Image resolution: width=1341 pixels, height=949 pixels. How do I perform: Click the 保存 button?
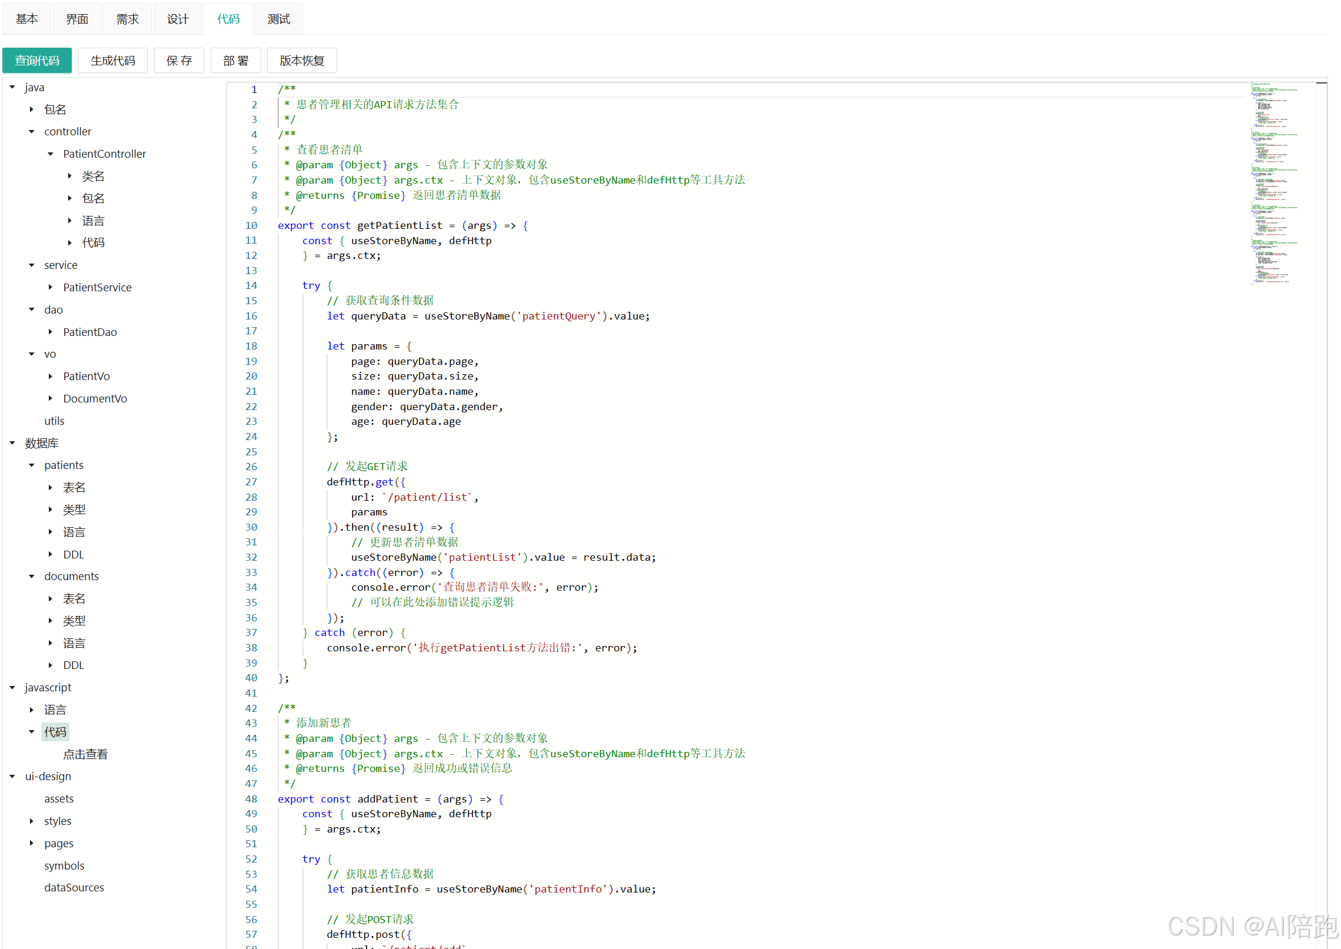179,61
